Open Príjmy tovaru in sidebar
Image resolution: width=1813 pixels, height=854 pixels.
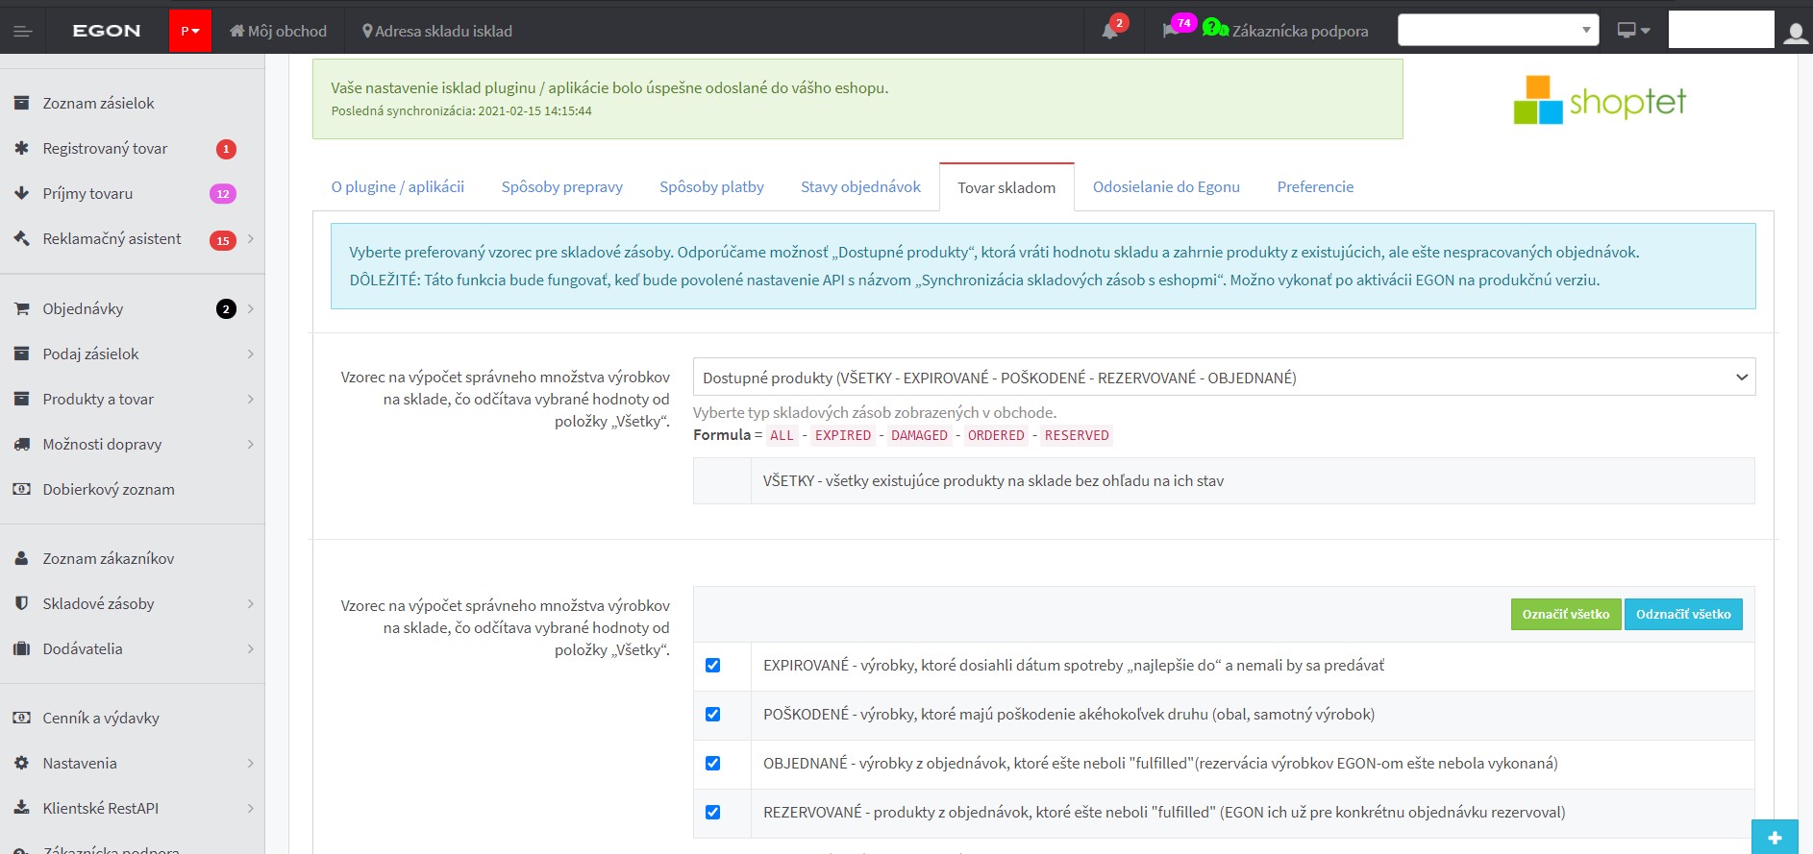[87, 193]
